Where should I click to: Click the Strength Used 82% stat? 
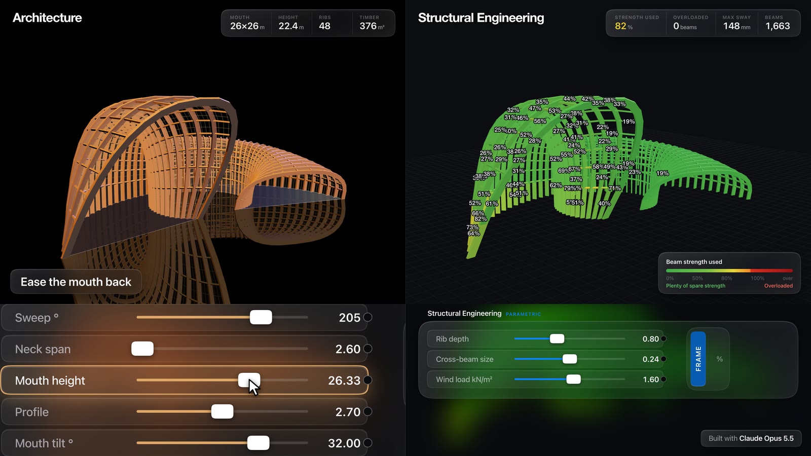637,23
